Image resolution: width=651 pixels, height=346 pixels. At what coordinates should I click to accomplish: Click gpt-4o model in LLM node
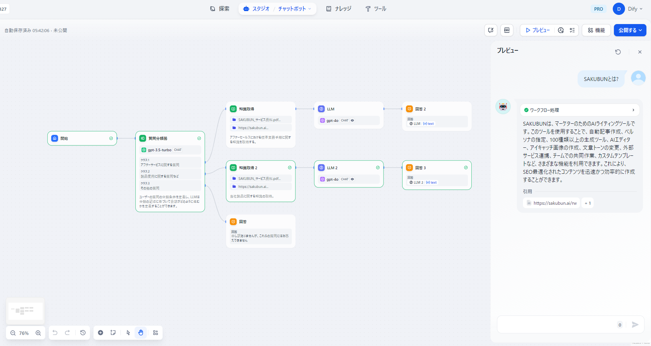[x=349, y=120]
